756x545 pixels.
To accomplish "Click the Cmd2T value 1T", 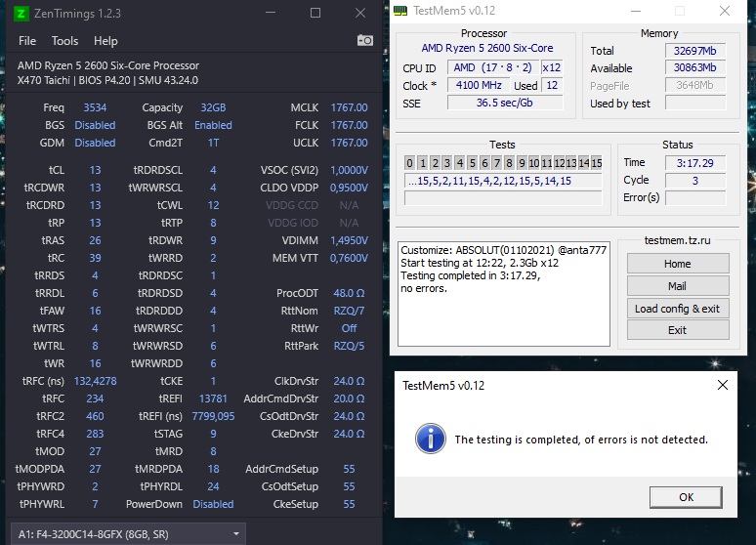I will (x=213, y=143).
